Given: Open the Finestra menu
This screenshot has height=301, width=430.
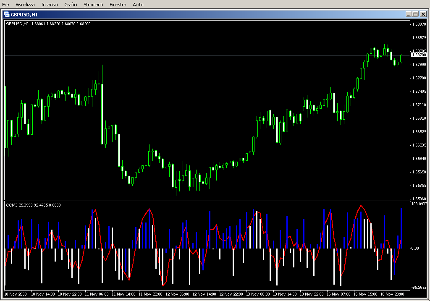Looking at the screenshot, I should 118,5.
